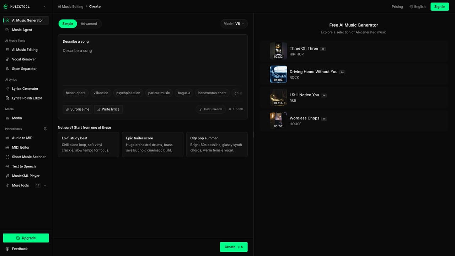
Task: Open AI Music Generator from sidebar
Action: tap(26, 20)
